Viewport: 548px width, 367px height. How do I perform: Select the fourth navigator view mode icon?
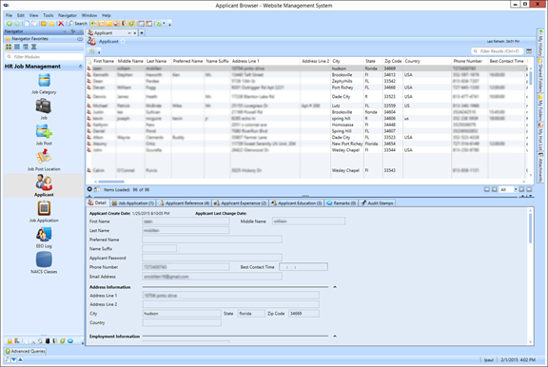click(x=33, y=47)
